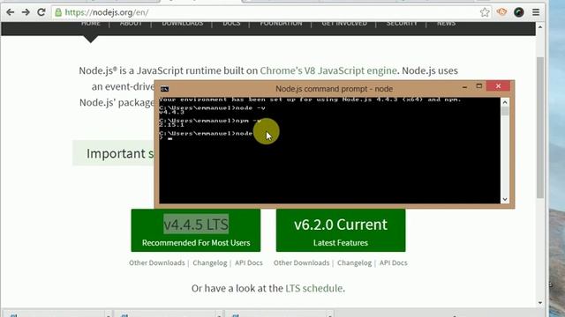This screenshot has height=317, width=565.
Task: Click the browser page scroll down arrow
Action: (x=539, y=303)
